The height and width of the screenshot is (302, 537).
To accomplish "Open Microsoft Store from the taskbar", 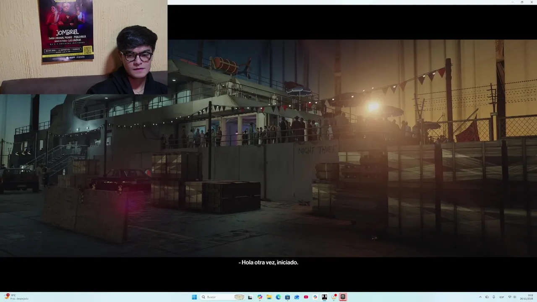I will [x=287, y=297].
